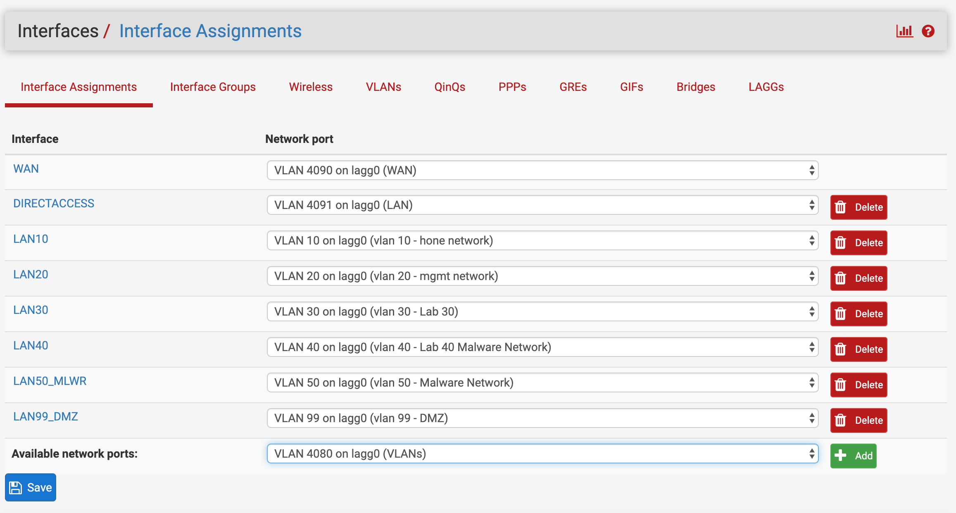Screen dimensions: 956x513
Task: Click trash icon for the LAN99_DMZ row
Action: pos(840,420)
